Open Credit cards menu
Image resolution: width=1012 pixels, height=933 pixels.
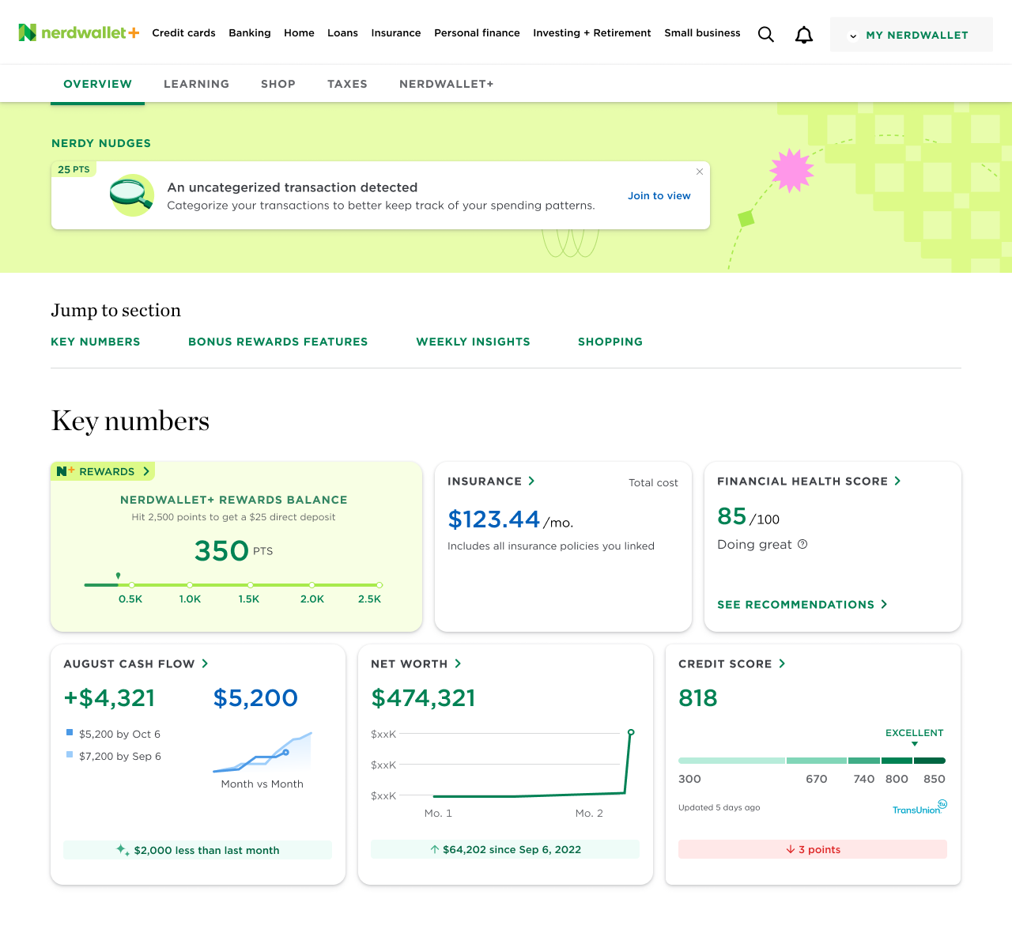click(x=183, y=33)
